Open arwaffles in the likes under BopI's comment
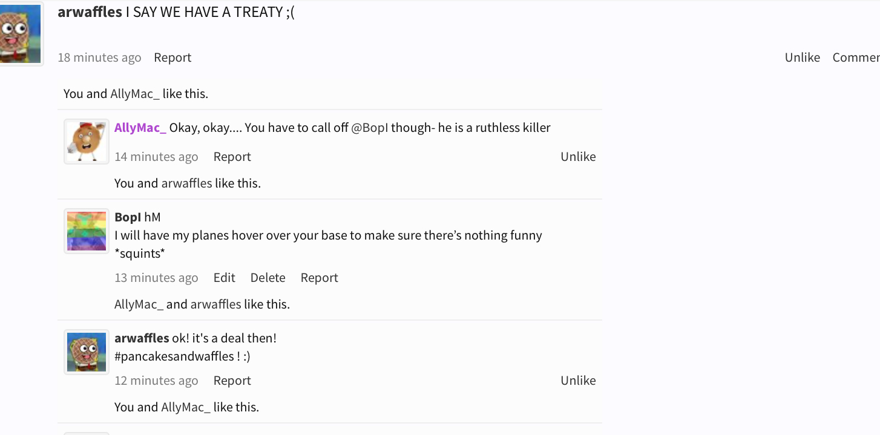The image size is (880, 435). [x=215, y=304]
